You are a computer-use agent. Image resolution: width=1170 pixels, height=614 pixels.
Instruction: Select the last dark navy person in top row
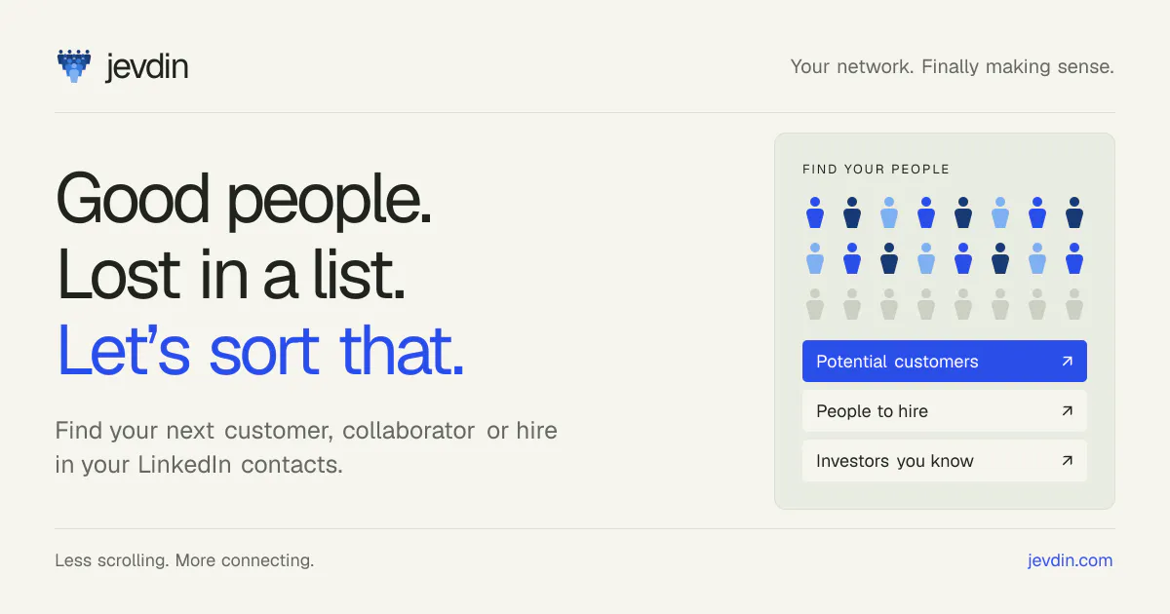click(1074, 212)
